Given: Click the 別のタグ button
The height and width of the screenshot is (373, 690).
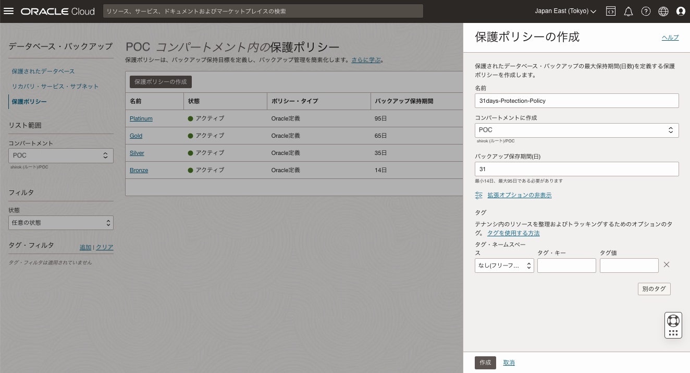Looking at the screenshot, I should [654, 288].
